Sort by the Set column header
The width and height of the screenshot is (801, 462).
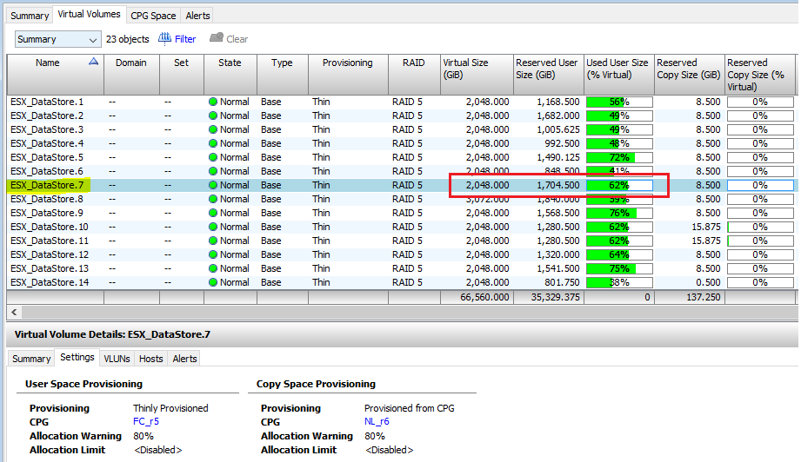[x=182, y=75]
